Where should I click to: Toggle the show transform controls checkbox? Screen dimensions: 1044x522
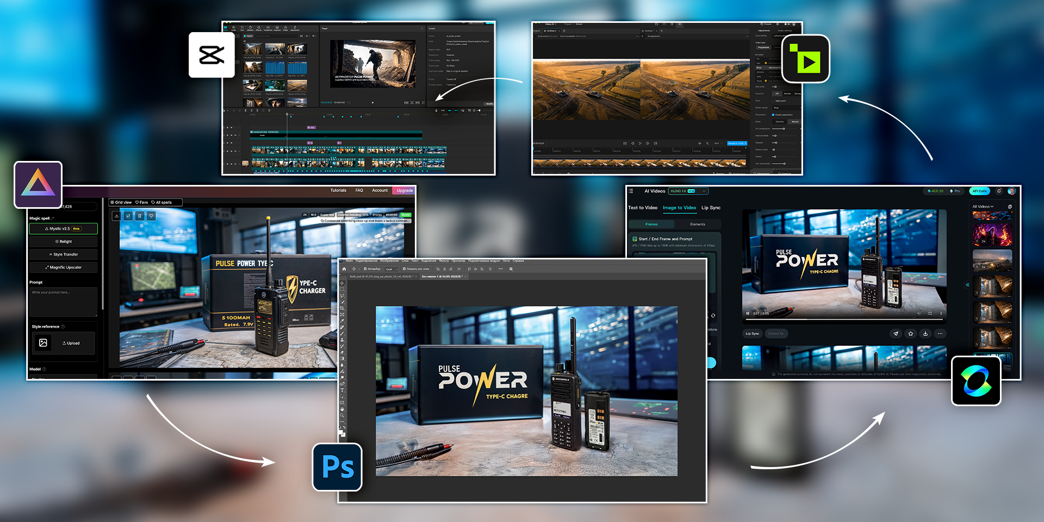click(404, 269)
